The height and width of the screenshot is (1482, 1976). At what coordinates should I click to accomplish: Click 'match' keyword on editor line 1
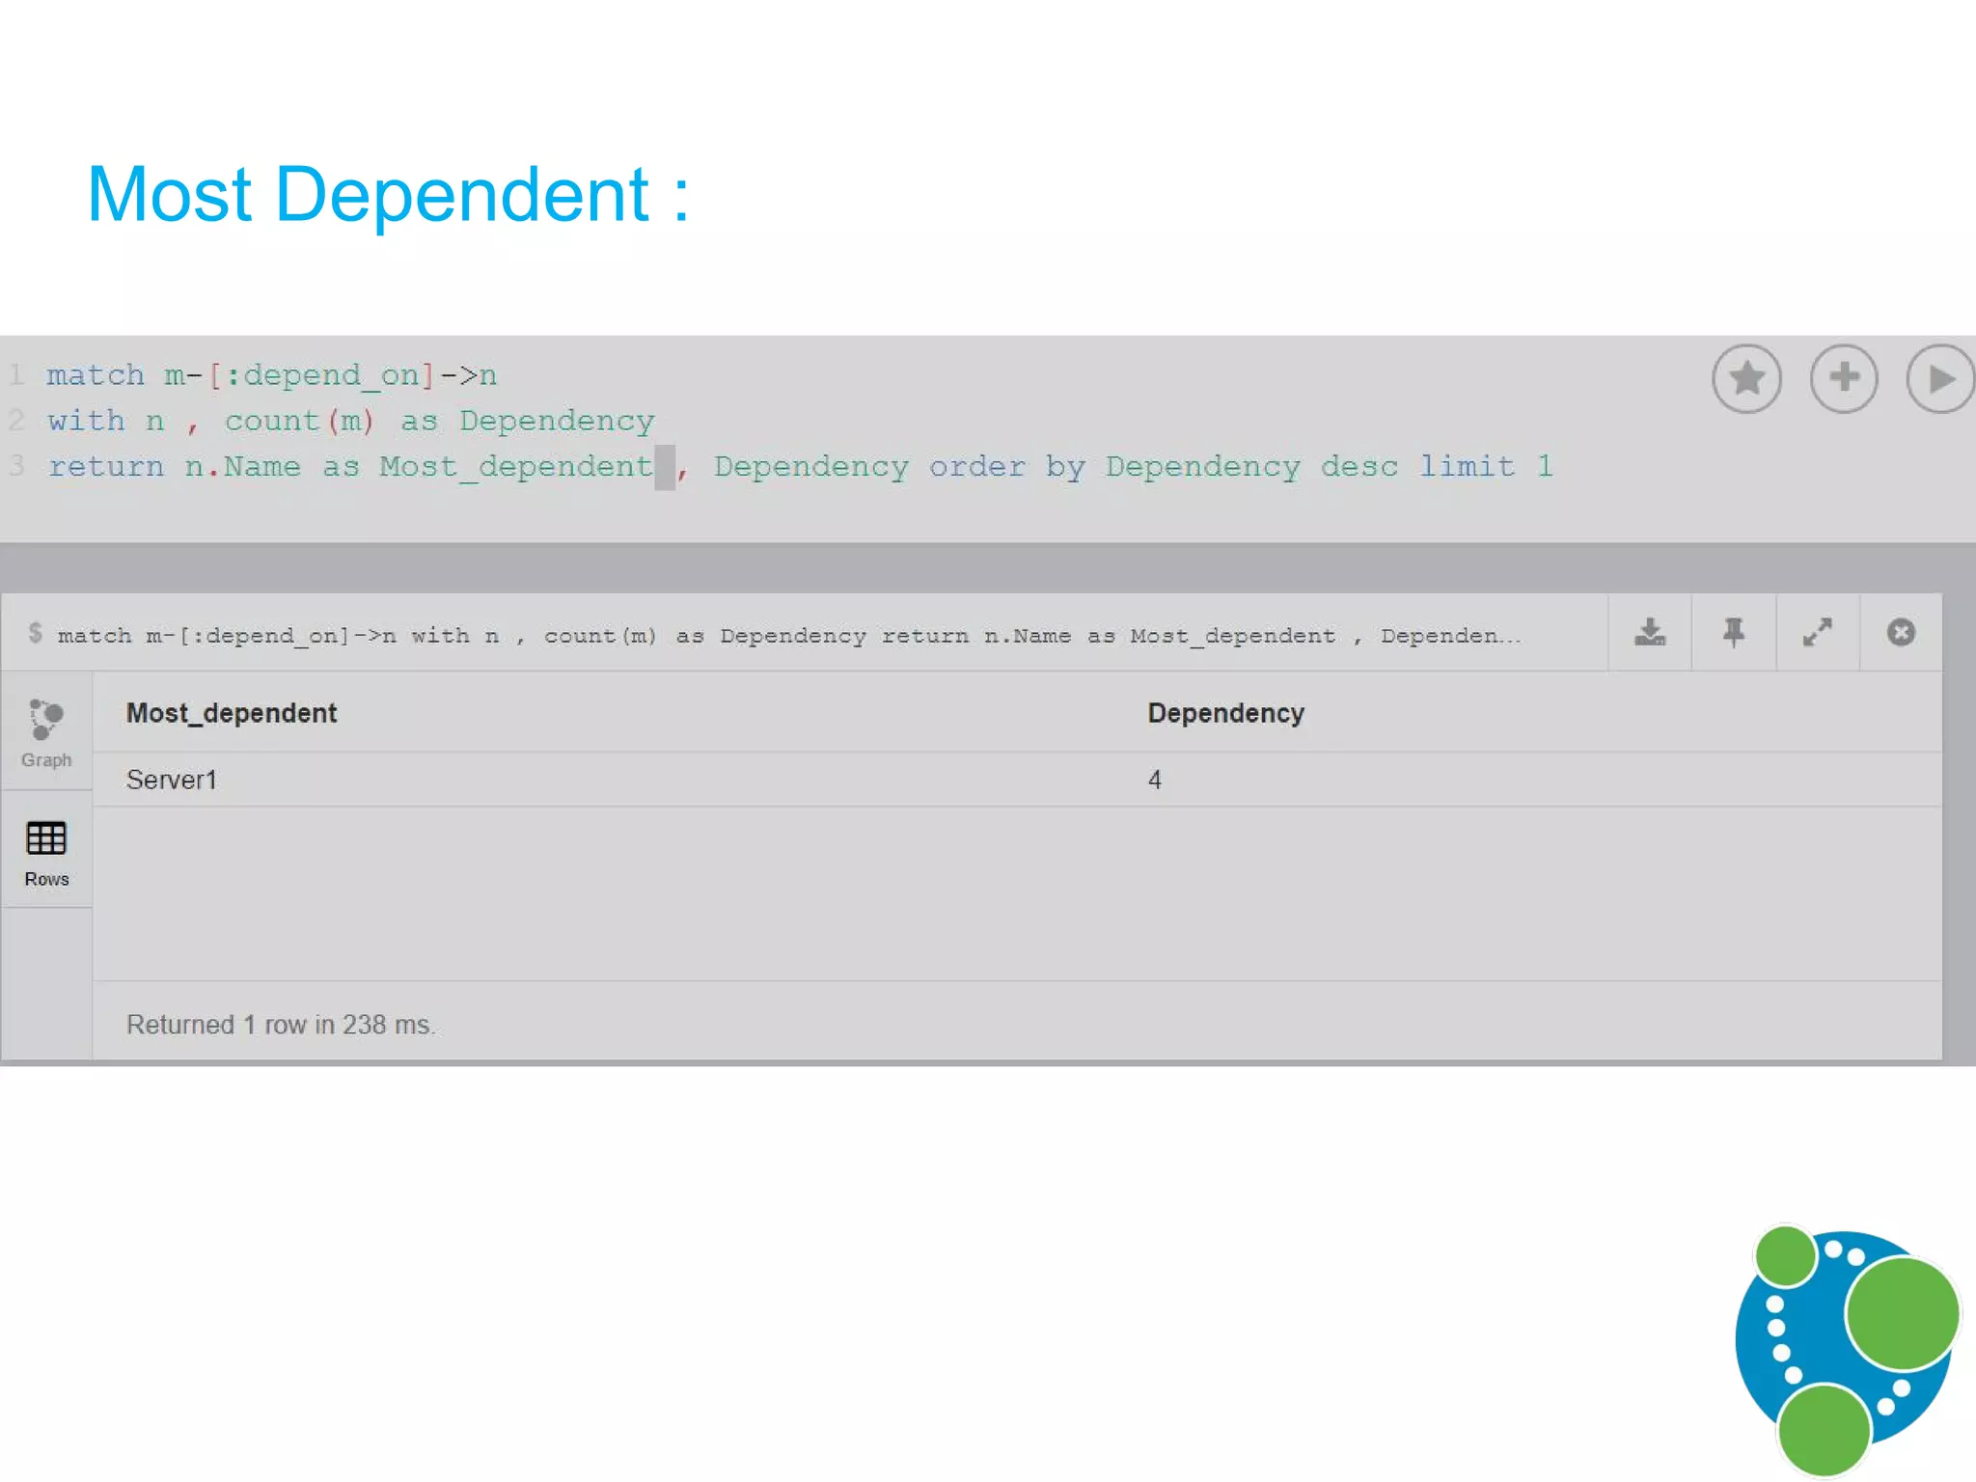(x=96, y=375)
